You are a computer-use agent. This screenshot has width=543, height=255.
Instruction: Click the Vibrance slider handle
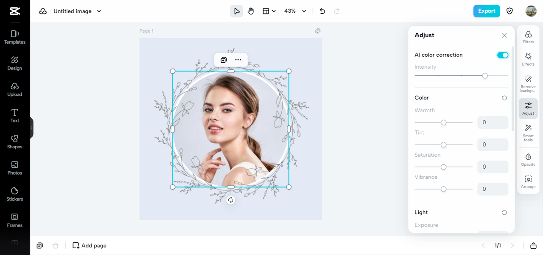444,189
